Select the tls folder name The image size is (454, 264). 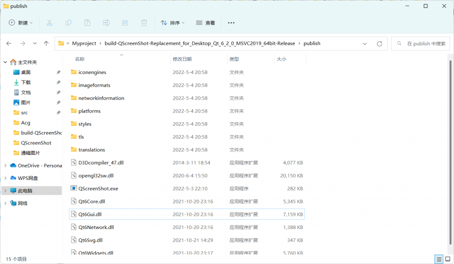click(81, 137)
